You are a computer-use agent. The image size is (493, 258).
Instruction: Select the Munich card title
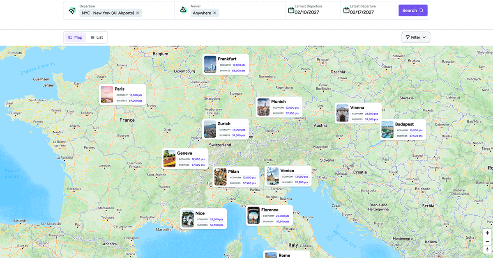[x=279, y=102]
